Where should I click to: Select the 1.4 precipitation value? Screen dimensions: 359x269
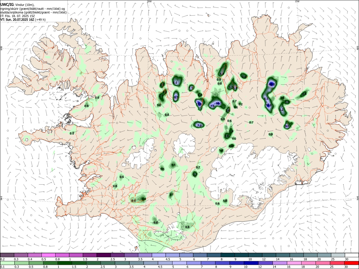coord(144,199)
